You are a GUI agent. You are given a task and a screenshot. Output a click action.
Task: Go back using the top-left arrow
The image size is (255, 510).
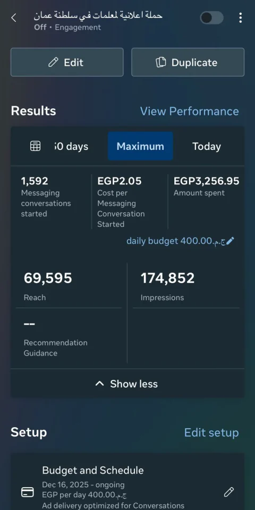pos(14,18)
